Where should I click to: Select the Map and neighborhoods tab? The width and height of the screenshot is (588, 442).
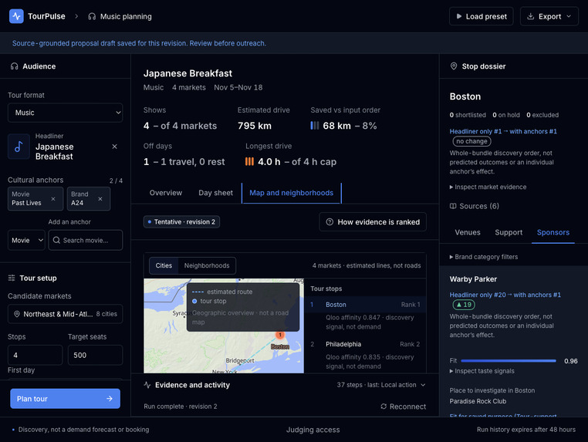point(292,193)
